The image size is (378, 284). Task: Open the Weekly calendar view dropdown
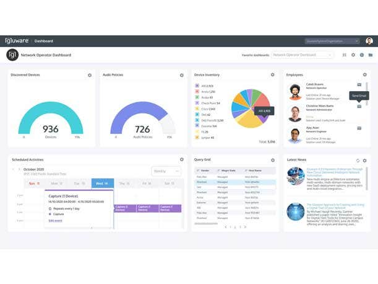click(166, 171)
